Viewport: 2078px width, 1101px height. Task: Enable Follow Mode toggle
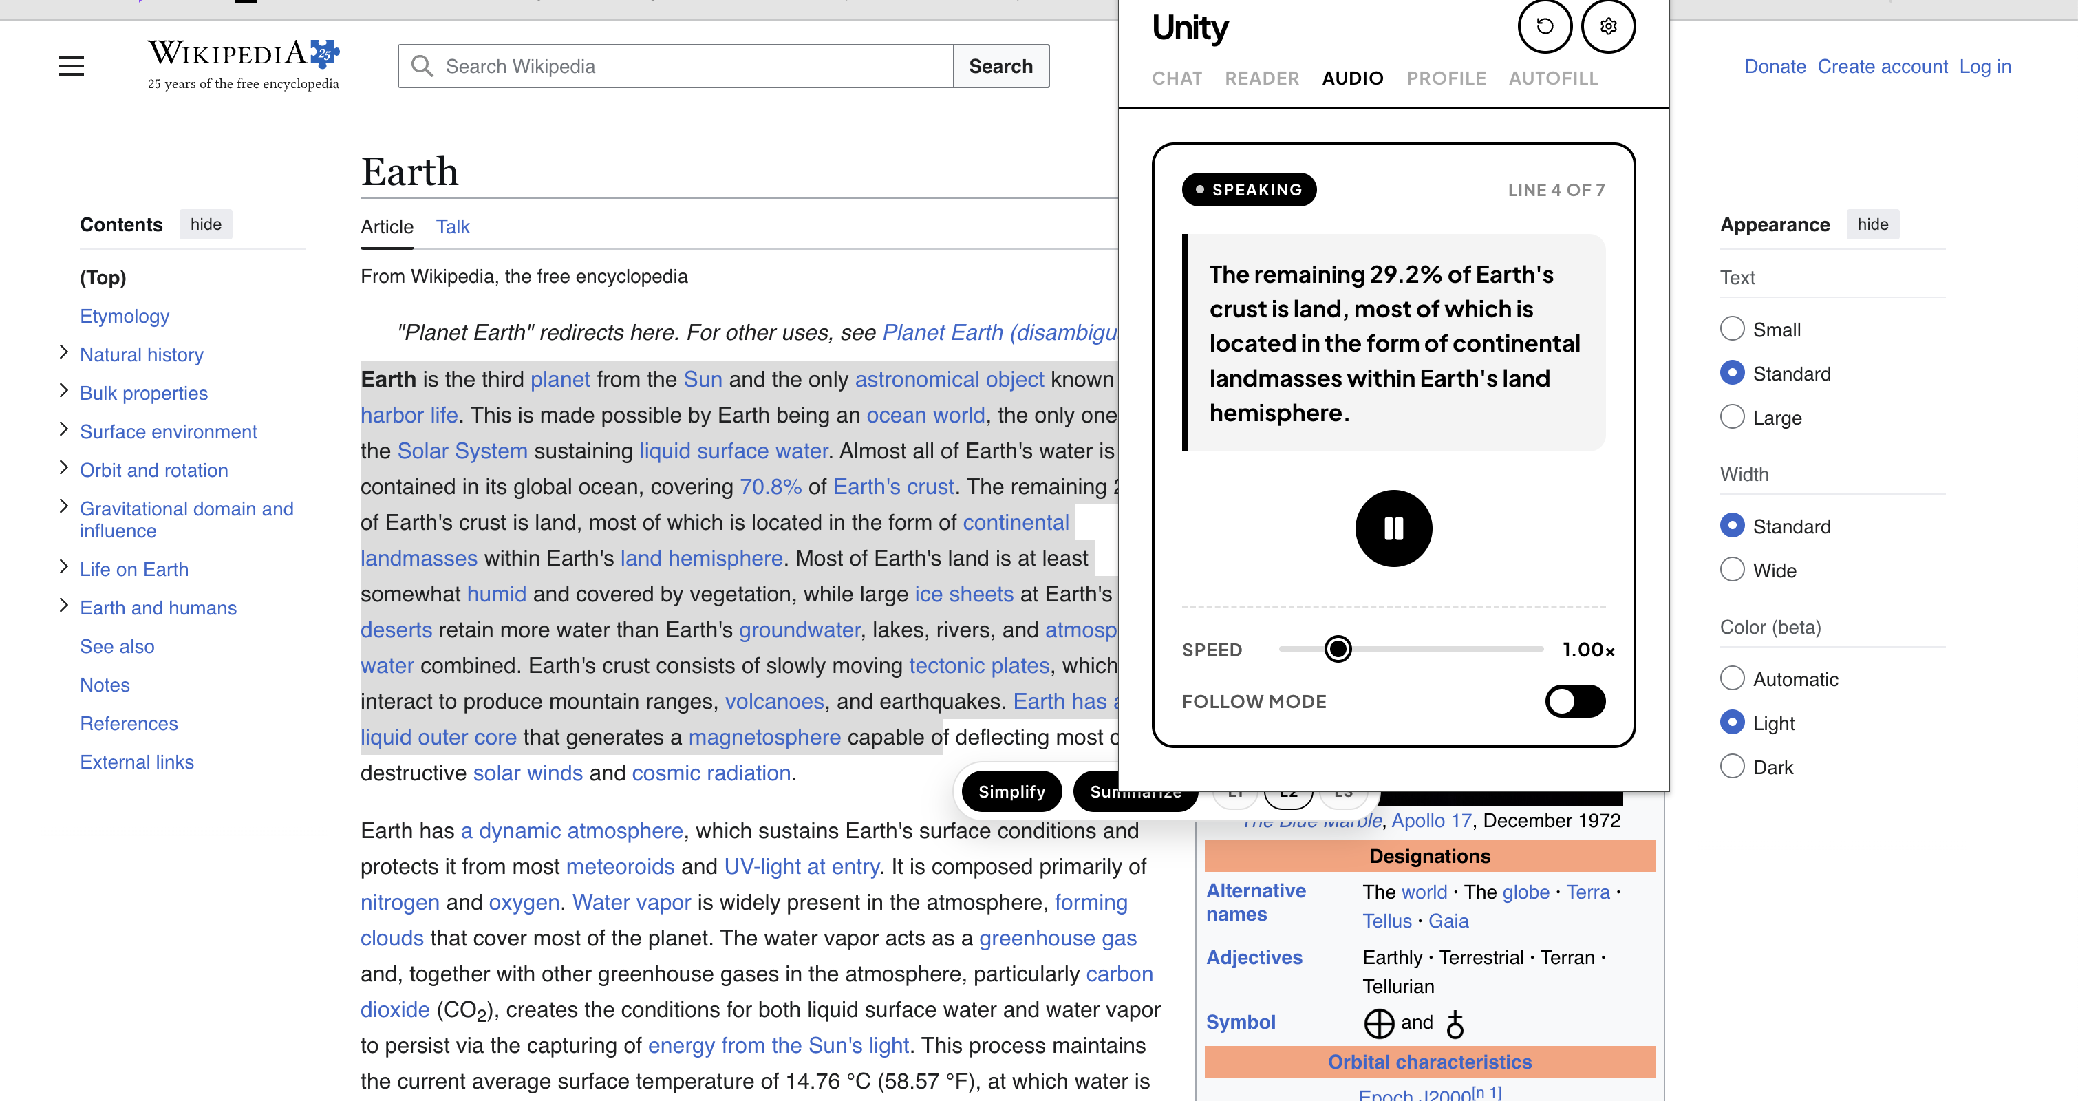(1574, 701)
